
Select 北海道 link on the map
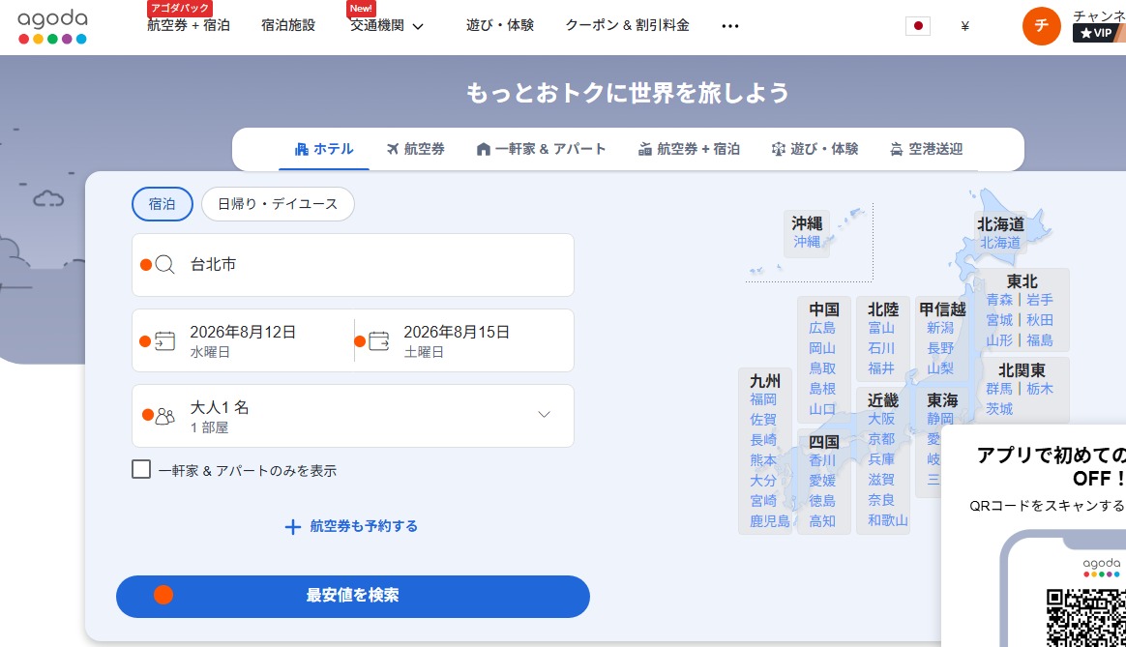coord(1000,243)
